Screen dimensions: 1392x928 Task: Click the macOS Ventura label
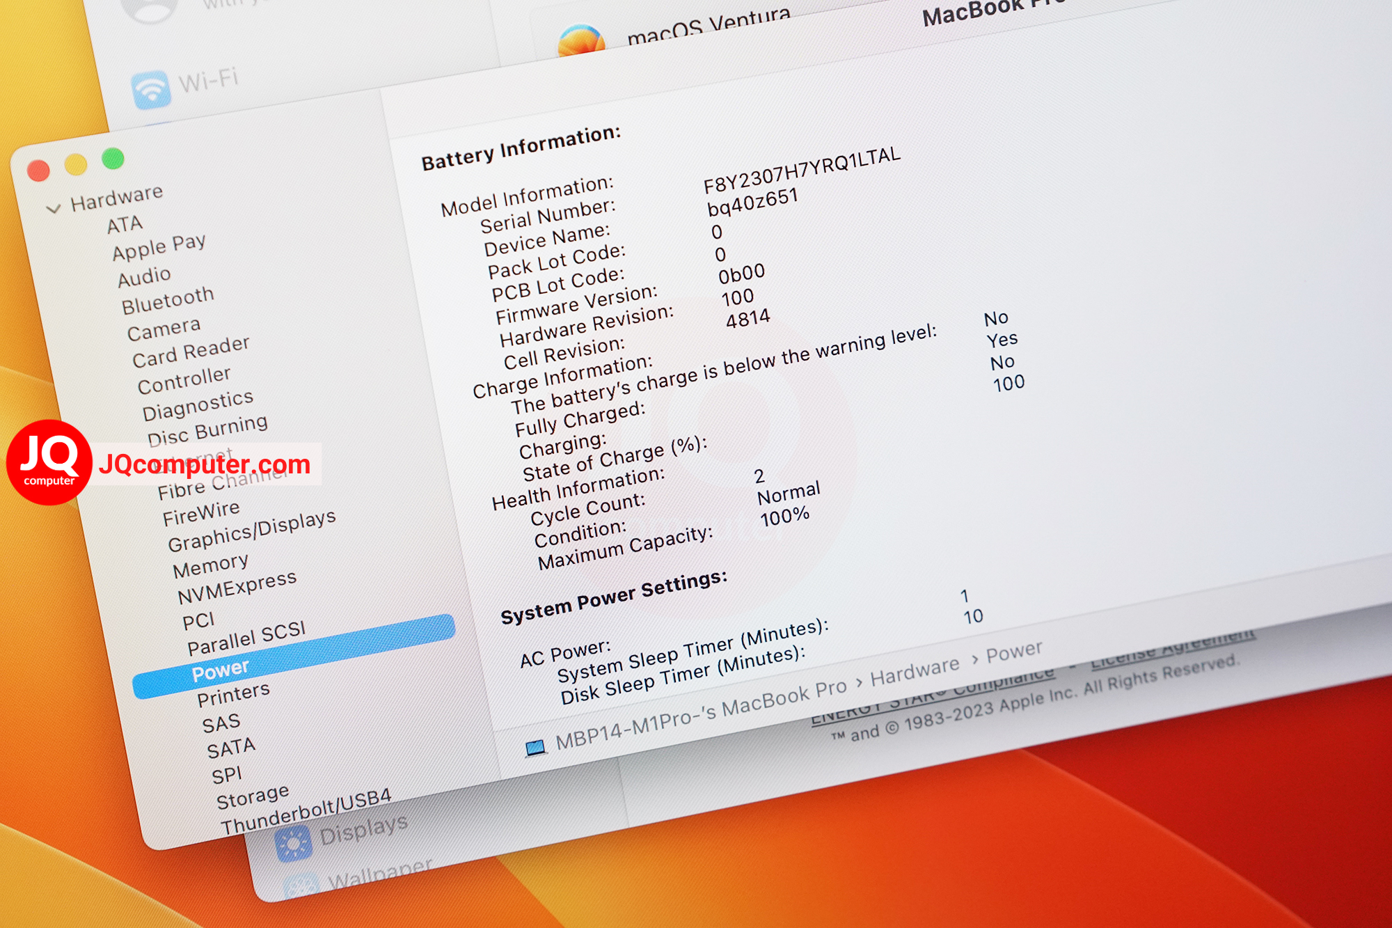tap(709, 26)
